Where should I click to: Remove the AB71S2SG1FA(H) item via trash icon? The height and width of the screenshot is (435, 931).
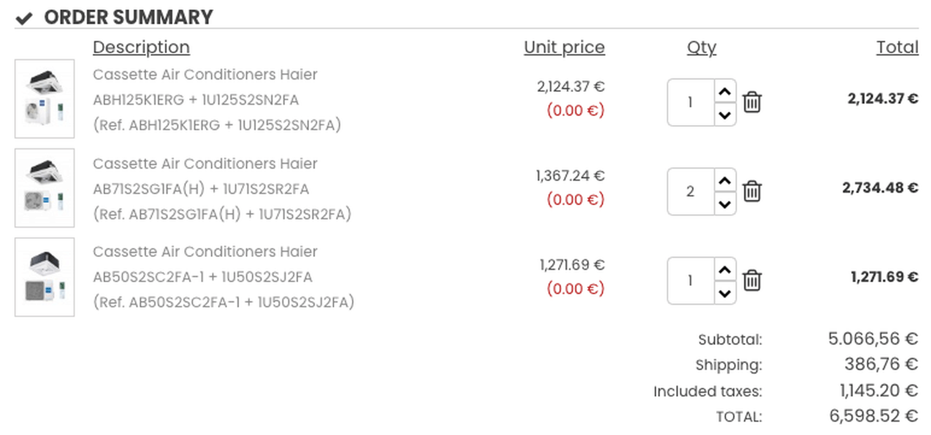752,191
